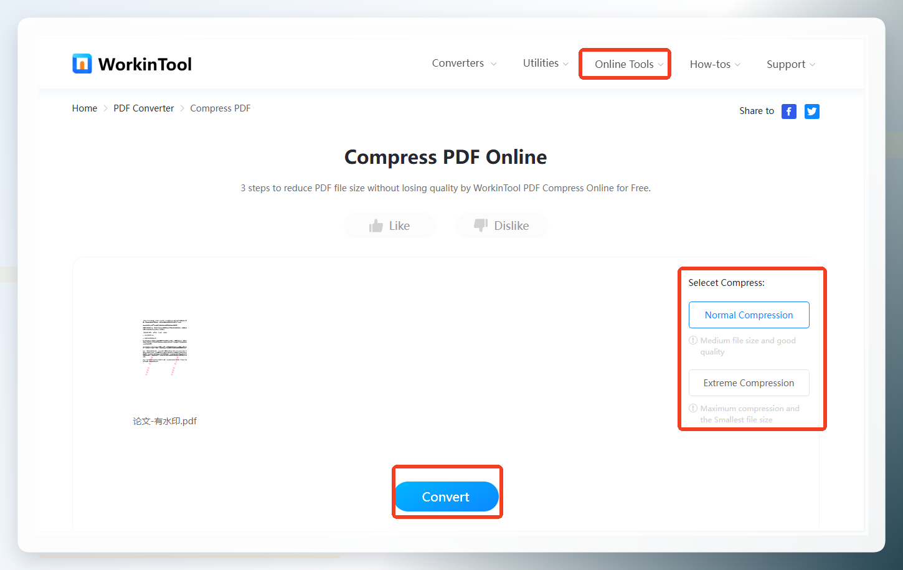This screenshot has width=903, height=570.
Task: Start compression with Convert button
Action: coord(447,496)
